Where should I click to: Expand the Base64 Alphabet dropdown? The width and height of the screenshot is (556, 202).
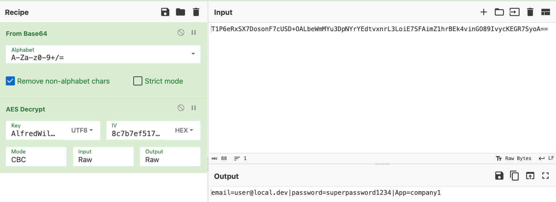192,54
